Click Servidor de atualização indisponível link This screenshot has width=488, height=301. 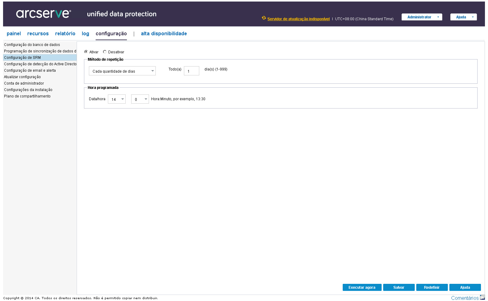pos(299,19)
